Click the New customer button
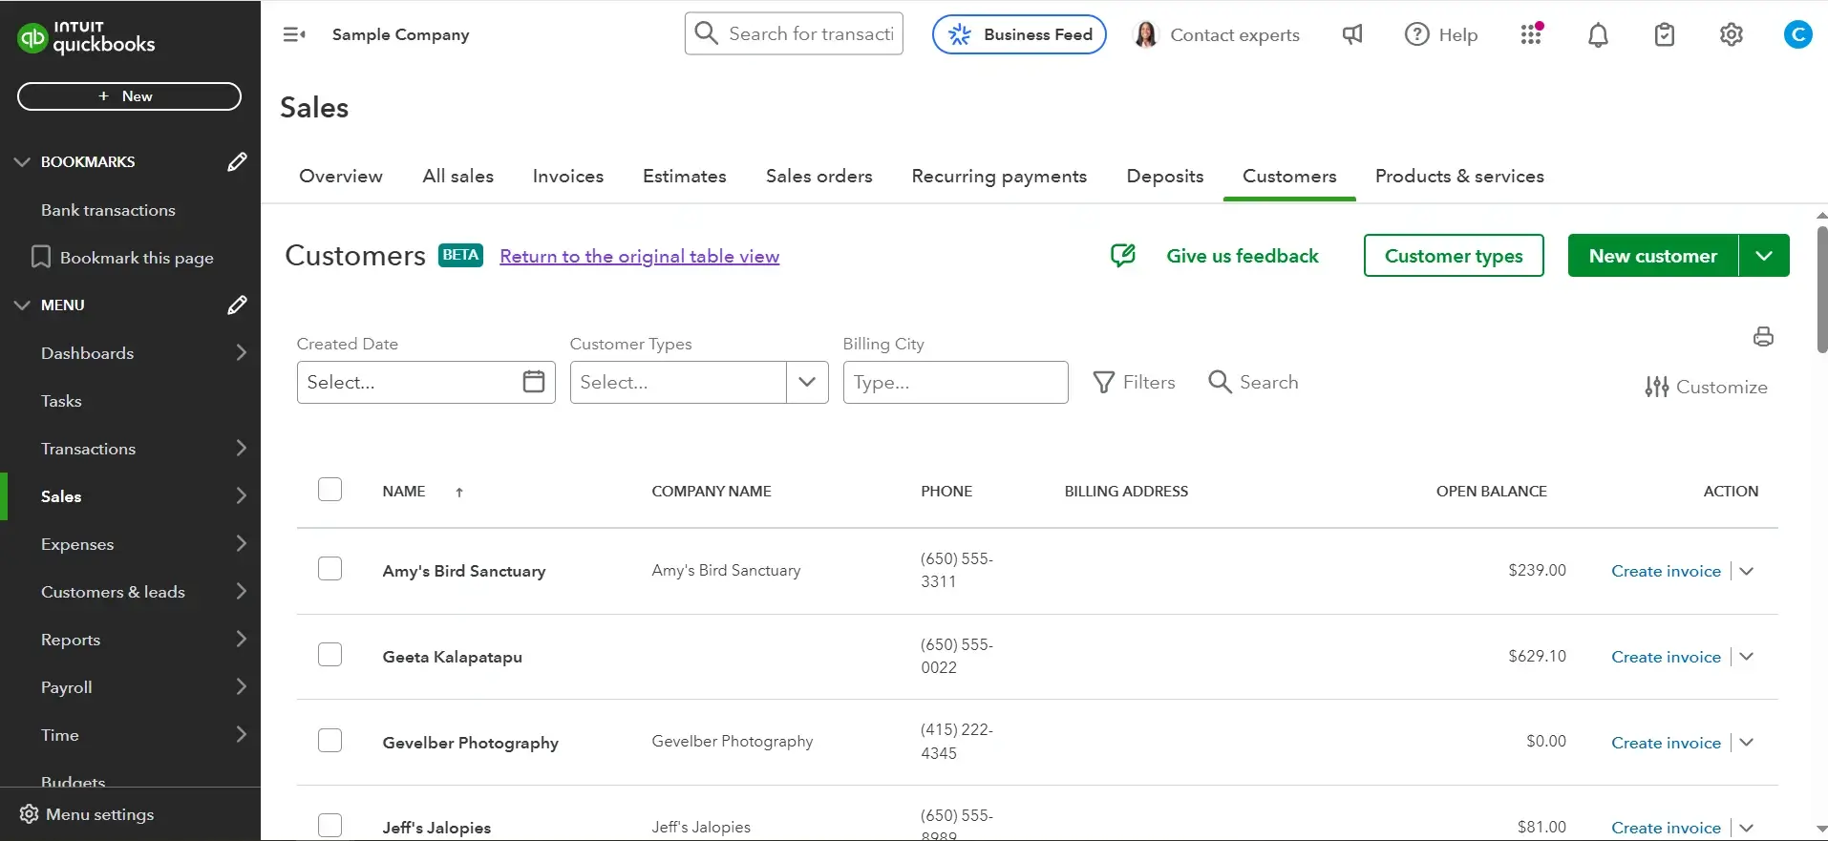This screenshot has width=1828, height=841. [x=1653, y=256]
